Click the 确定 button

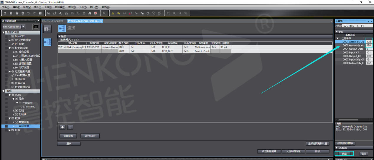pos(344,154)
